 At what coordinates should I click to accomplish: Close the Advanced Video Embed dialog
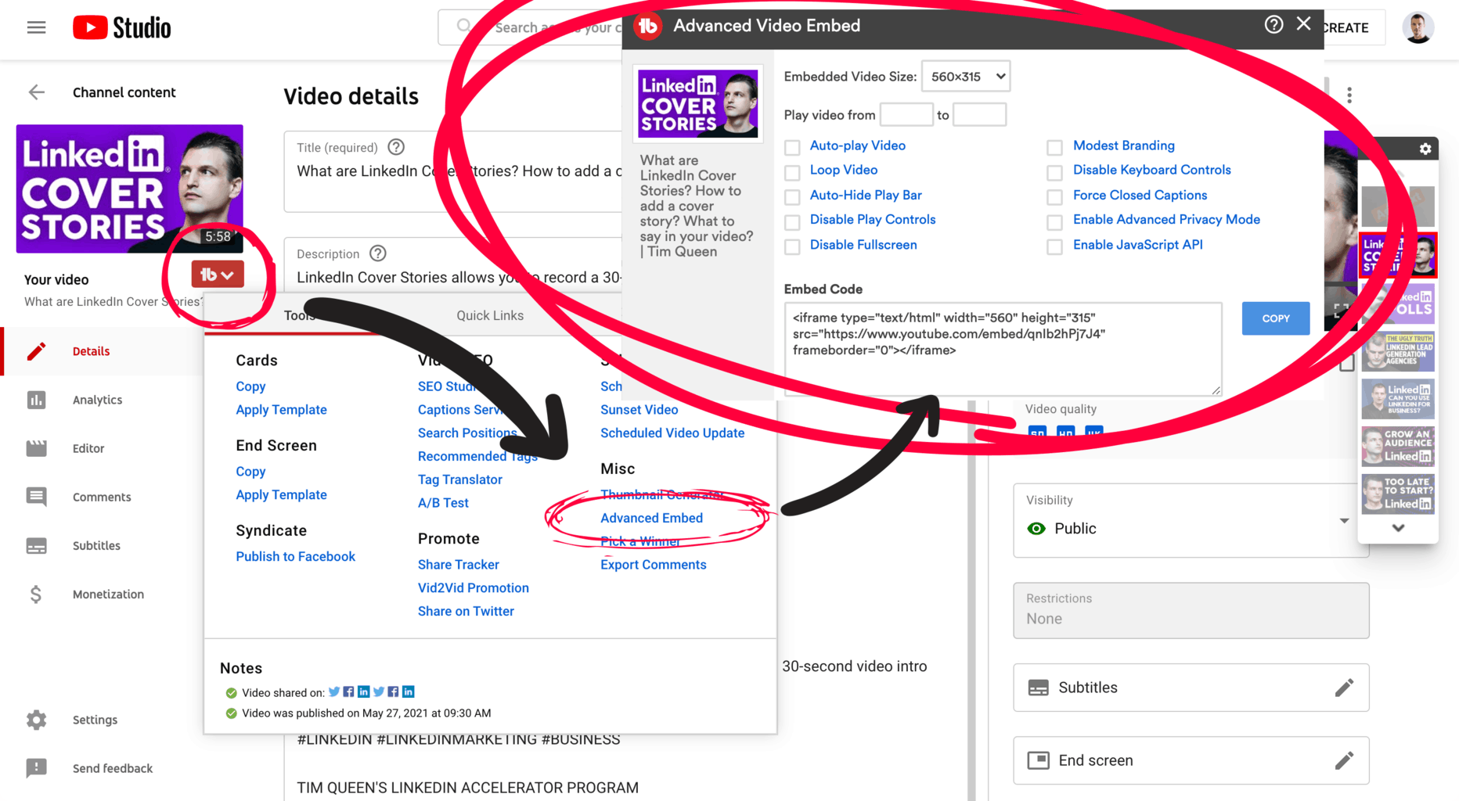tap(1303, 24)
